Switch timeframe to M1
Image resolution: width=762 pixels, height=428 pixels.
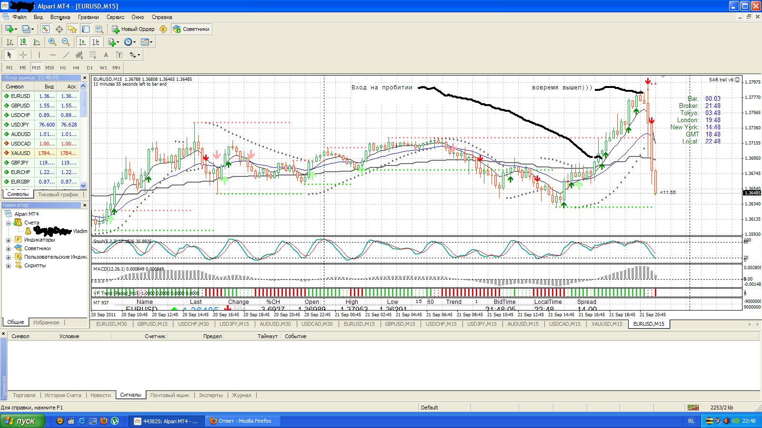point(10,68)
